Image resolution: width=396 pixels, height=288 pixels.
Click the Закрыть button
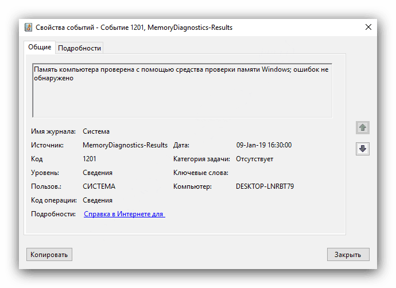coord(348,254)
